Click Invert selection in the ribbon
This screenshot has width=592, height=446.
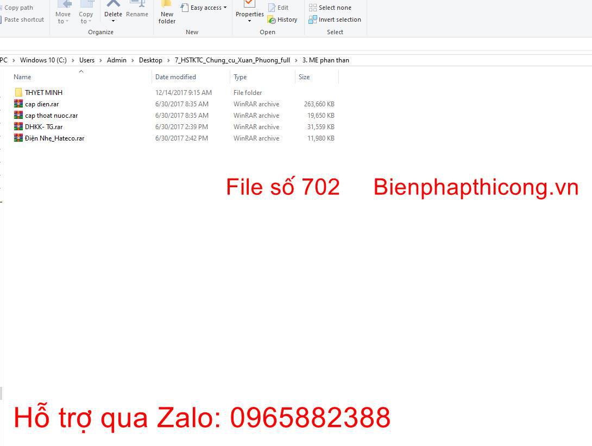(335, 20)
